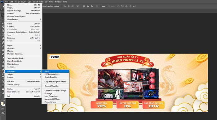Open the Window menu
Screen dimensions: 217x120
pyautogui.click(x=58, y=2)
